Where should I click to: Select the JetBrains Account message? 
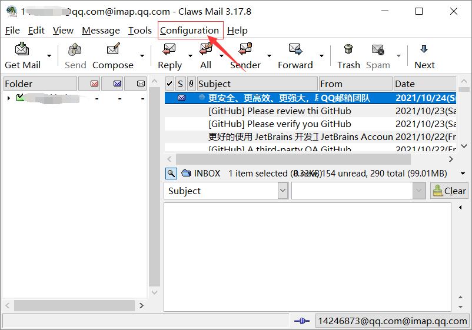[x=310, y=137]
